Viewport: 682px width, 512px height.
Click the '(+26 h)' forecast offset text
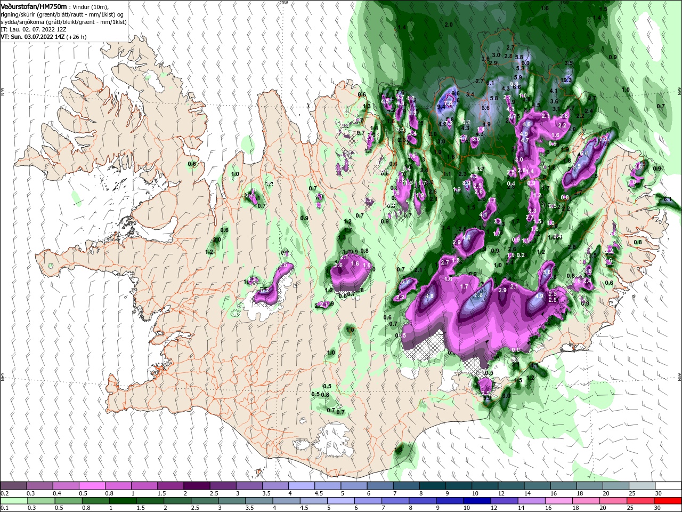77,37
